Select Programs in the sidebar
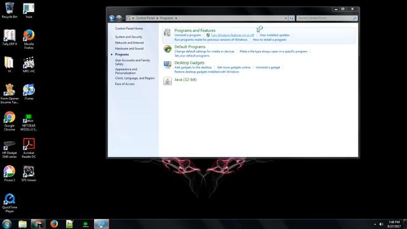407x229 pixels. 121,55
